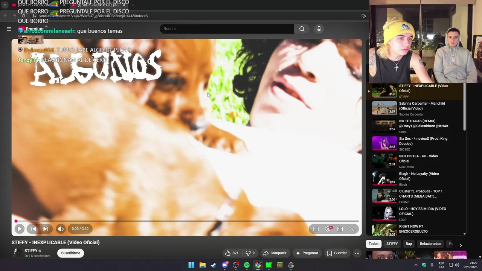Viewport: 482px width, 271px height.
Task: Play NO TE HAGAS (REMIX) playlist item
Action: [x=414, y=126]
